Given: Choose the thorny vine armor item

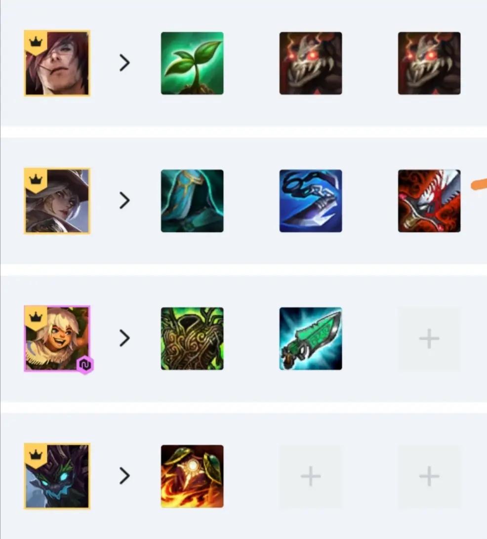Looking at the screenshot, I should 192,339.
